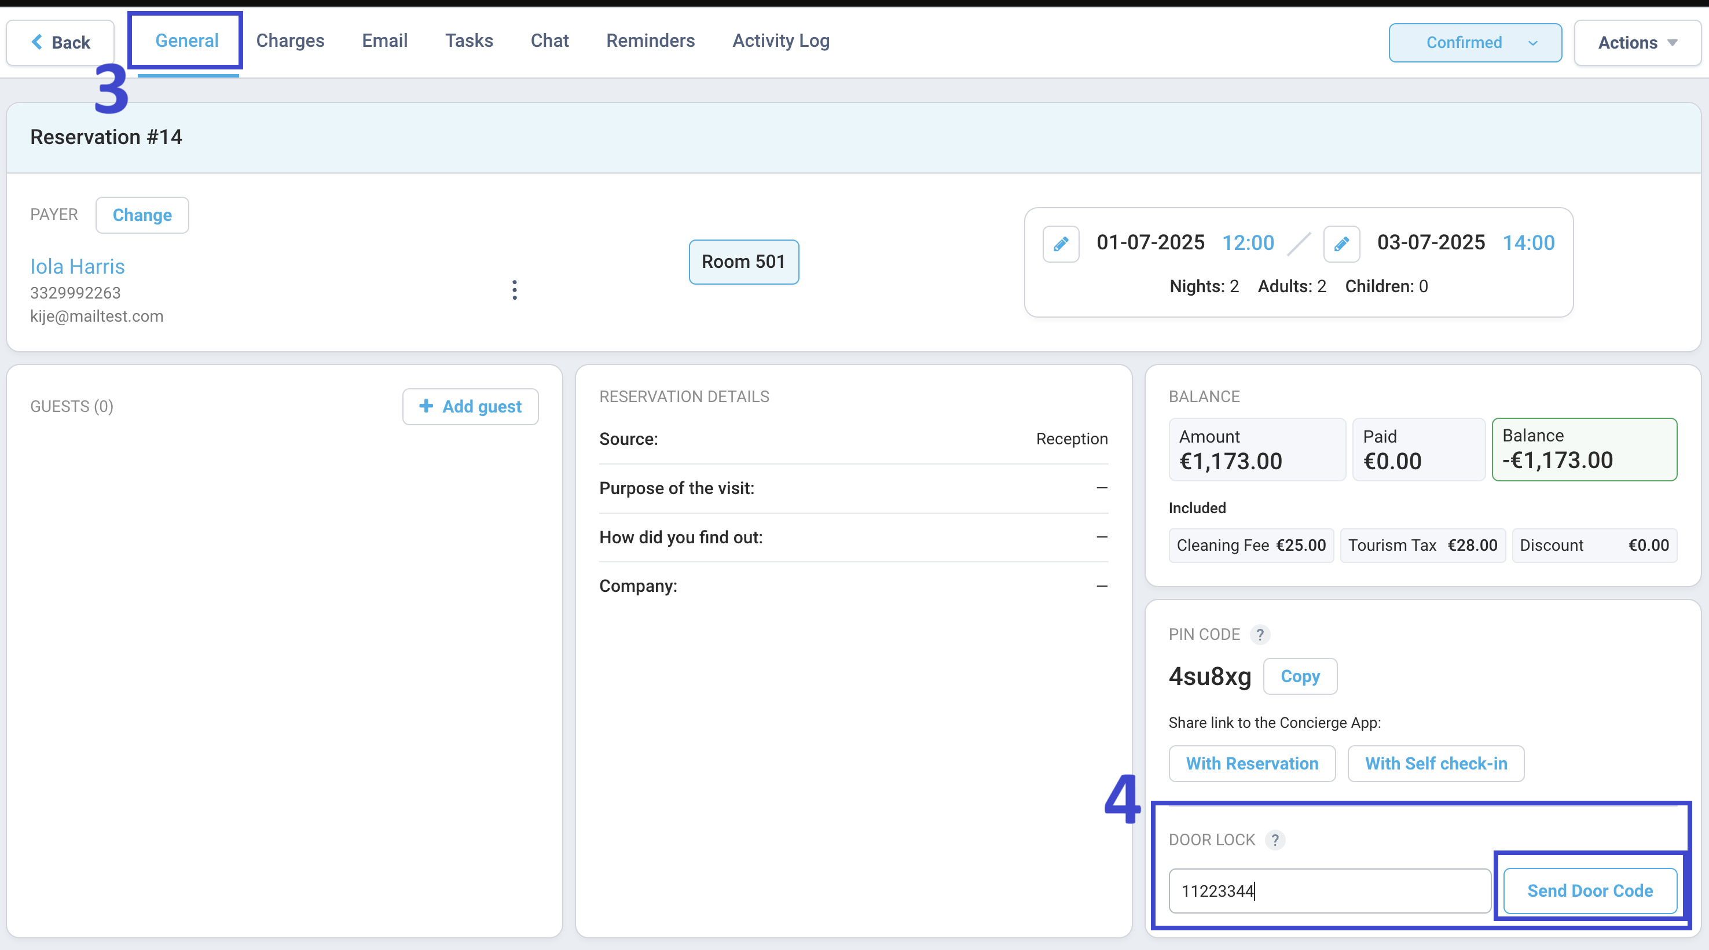Click the Balance -€1,173.00 box
The height and width of the screenshot is (950, 1709).
pyautogui.click(x=1585, y=450)
